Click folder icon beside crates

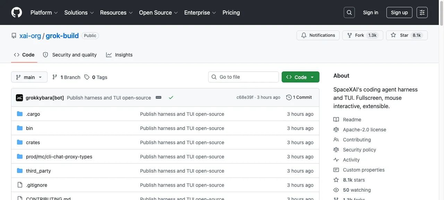click(x=20, y=142)
